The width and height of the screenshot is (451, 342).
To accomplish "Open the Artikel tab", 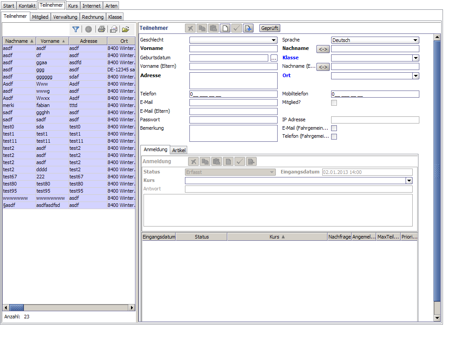I will pos(179,150).
